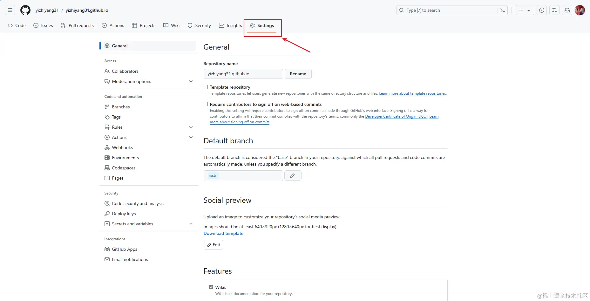Enable require contributors sign off checkbox

click(x=206, y=104)
